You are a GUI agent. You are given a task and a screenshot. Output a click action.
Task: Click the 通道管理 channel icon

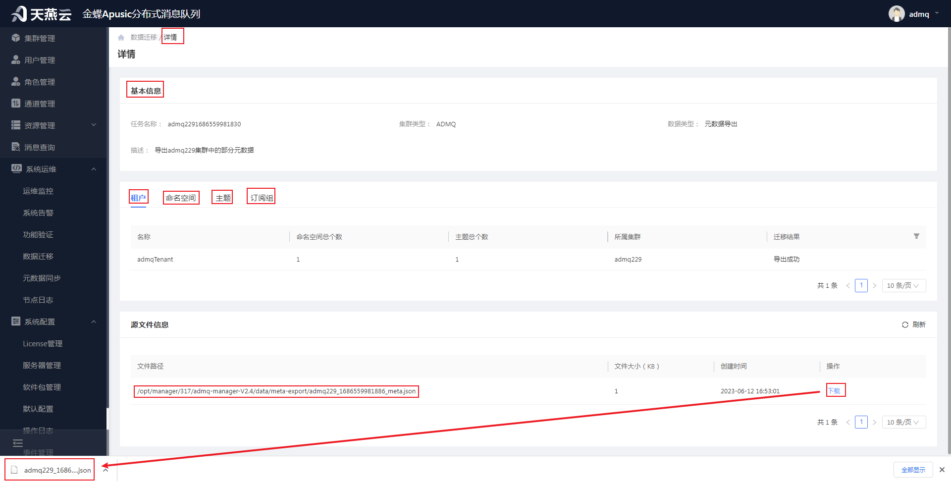click(16, 104)
